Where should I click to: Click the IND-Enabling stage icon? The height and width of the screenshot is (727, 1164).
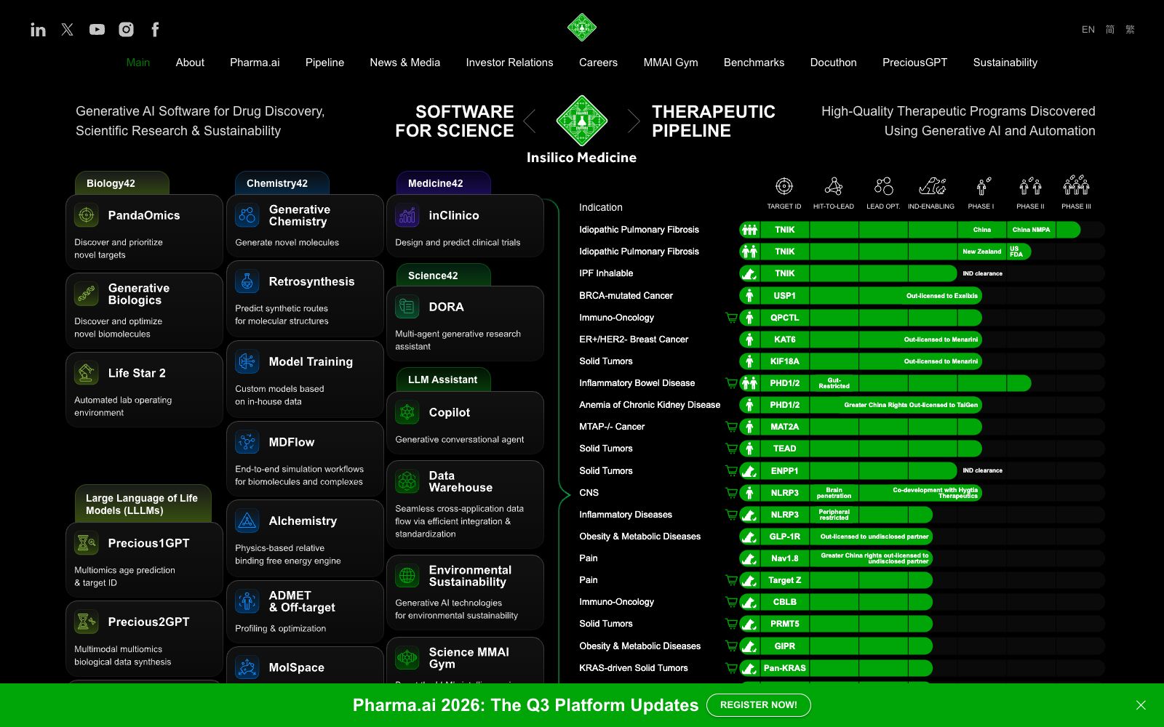point(932,186)
